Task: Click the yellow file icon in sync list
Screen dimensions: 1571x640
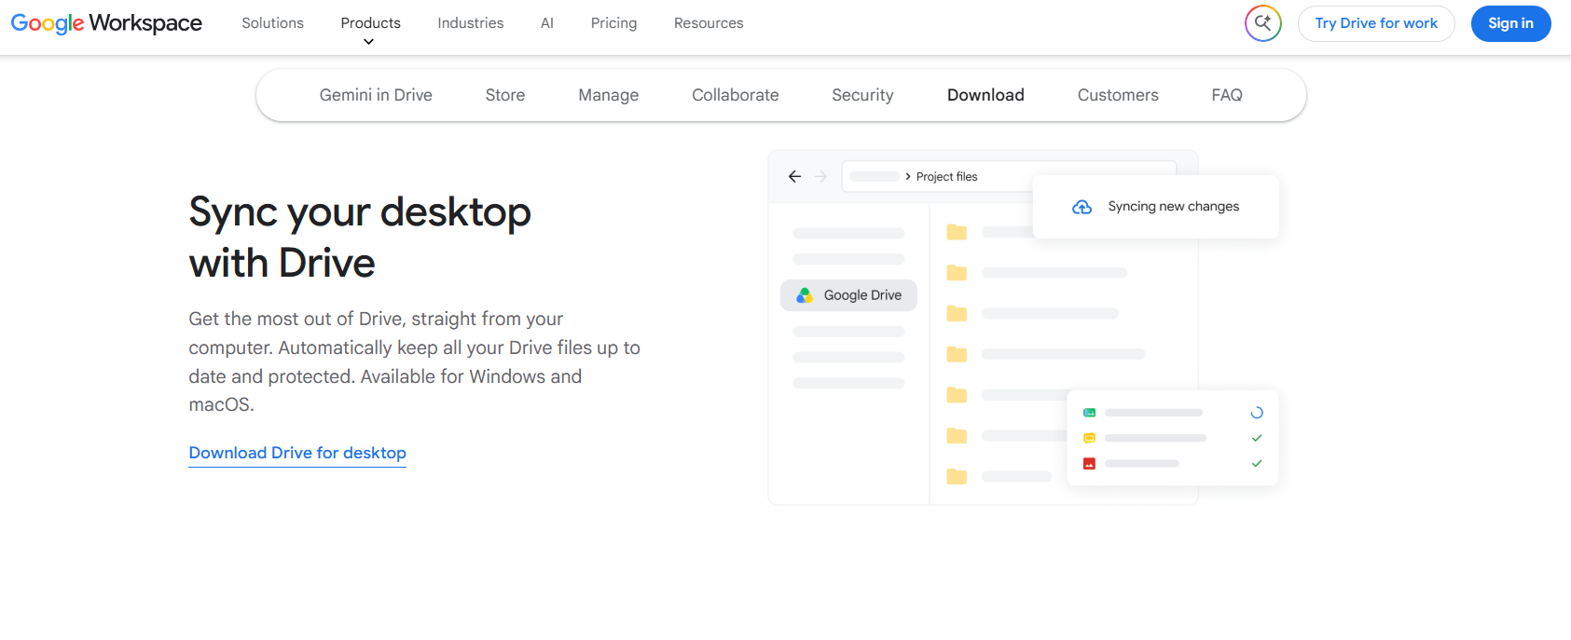Action: click(1089, 438)
